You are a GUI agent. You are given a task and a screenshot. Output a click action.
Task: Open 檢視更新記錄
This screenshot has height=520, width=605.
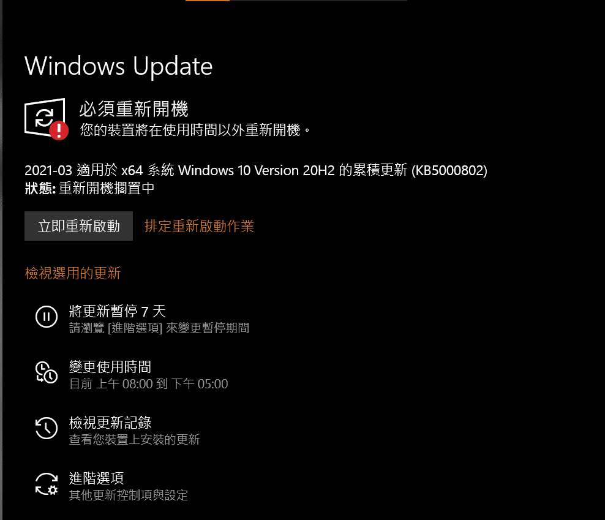tap(110, 423)
